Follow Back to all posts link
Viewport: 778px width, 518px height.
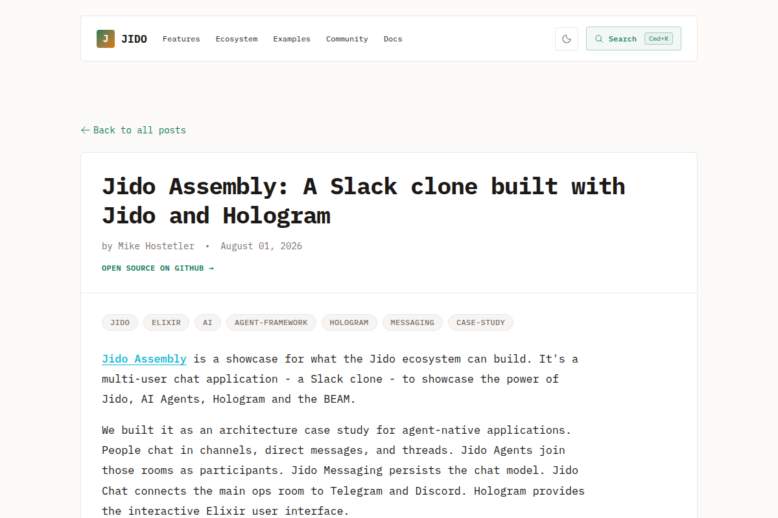pyautogui.click(x=134, y=130)
